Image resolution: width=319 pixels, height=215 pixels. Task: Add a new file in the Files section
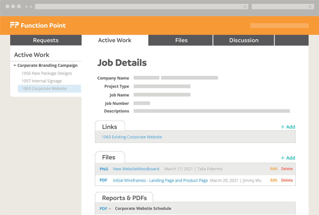pos(288,158)
